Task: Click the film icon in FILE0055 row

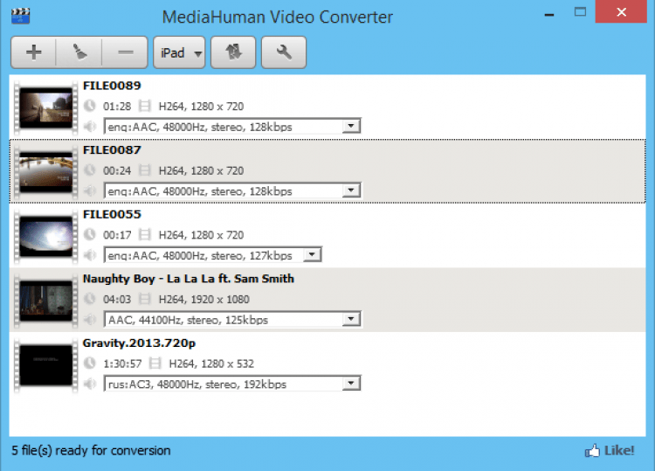Action: [x=144, y=234]
